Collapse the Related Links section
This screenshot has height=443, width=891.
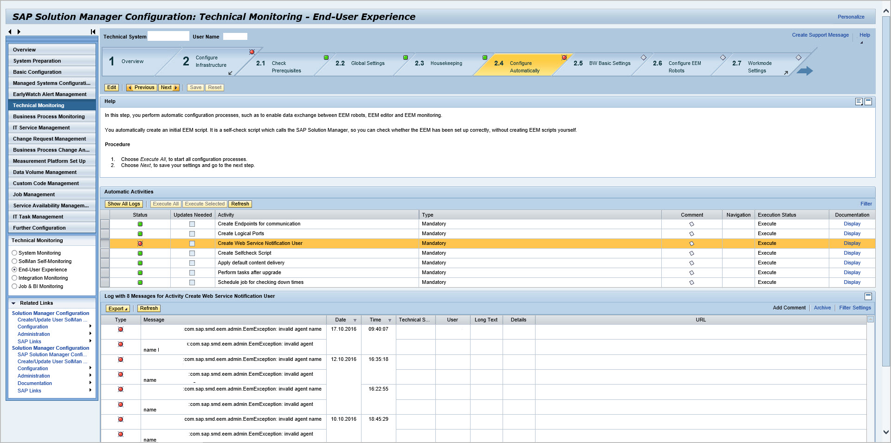[13, 303]
